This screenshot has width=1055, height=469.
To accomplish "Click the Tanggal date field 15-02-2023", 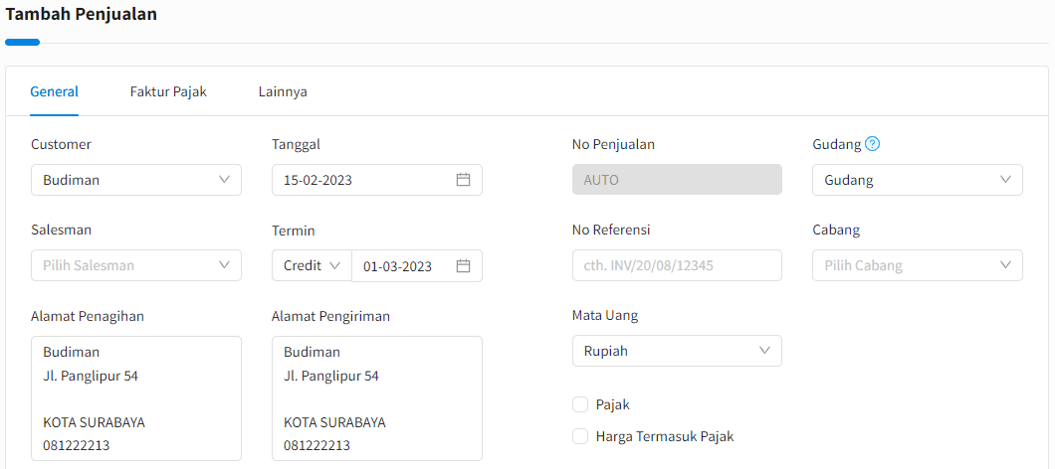I will pyautogui.click(x=377, y=180).
